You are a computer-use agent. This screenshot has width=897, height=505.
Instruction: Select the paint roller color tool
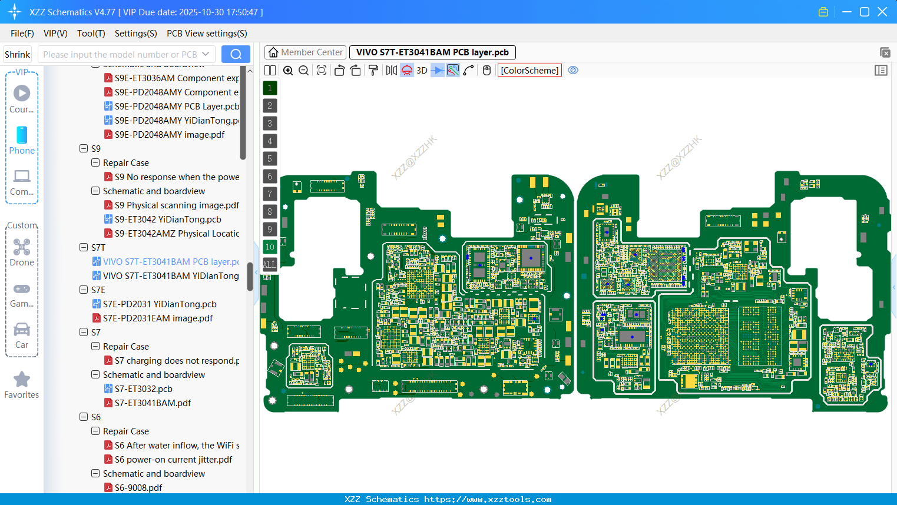click(373, 70)
